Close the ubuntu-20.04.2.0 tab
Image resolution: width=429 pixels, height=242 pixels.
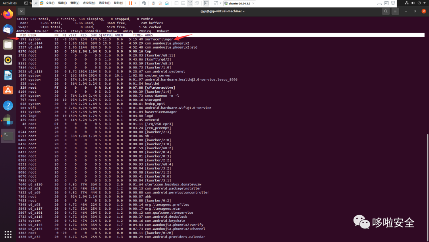point(253,4)
